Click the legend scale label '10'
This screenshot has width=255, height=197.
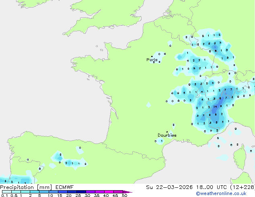point(50,195)
